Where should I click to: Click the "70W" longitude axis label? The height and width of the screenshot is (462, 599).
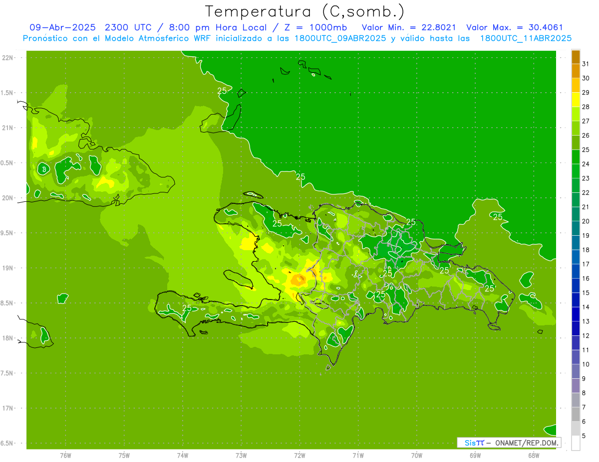pos(417,455)
